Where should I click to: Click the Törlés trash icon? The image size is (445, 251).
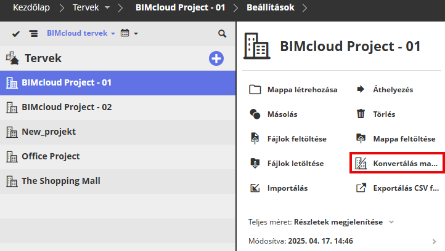(361, 114)
